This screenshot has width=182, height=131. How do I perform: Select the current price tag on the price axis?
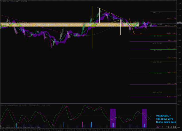(x=179, y=23)
